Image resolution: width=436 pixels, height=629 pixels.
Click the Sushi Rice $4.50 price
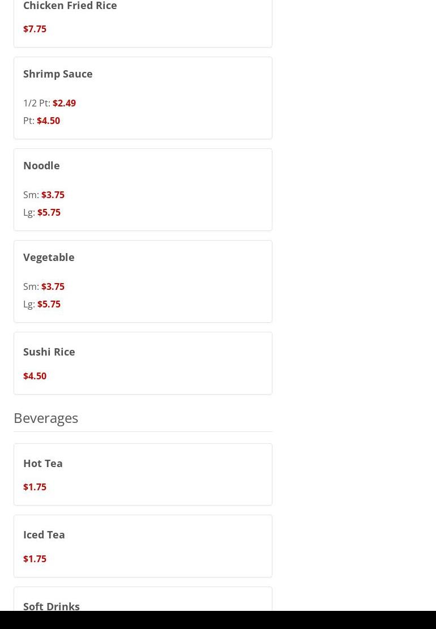tap(35, 376)
